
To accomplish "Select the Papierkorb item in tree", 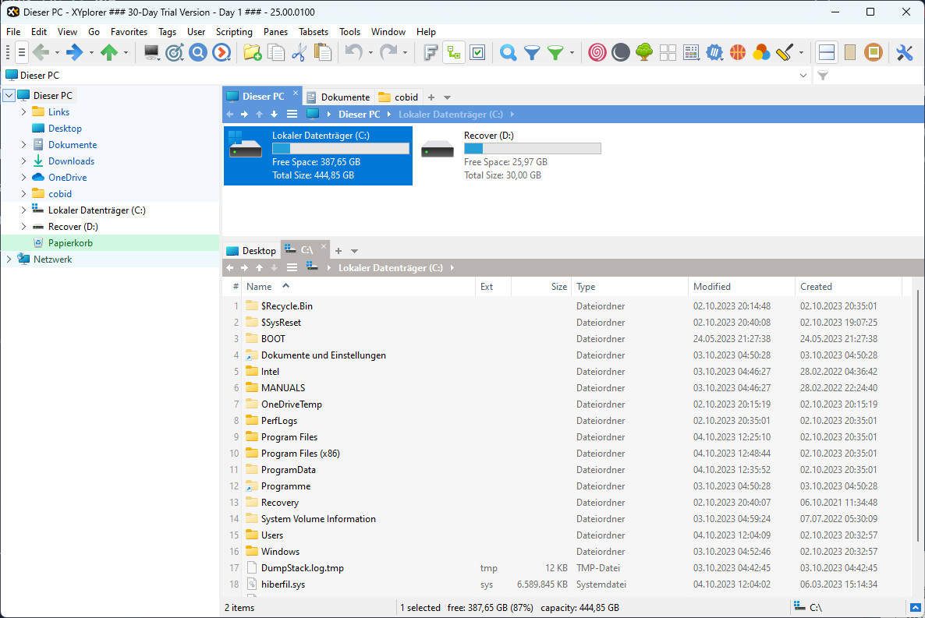I will coord(70,243).
